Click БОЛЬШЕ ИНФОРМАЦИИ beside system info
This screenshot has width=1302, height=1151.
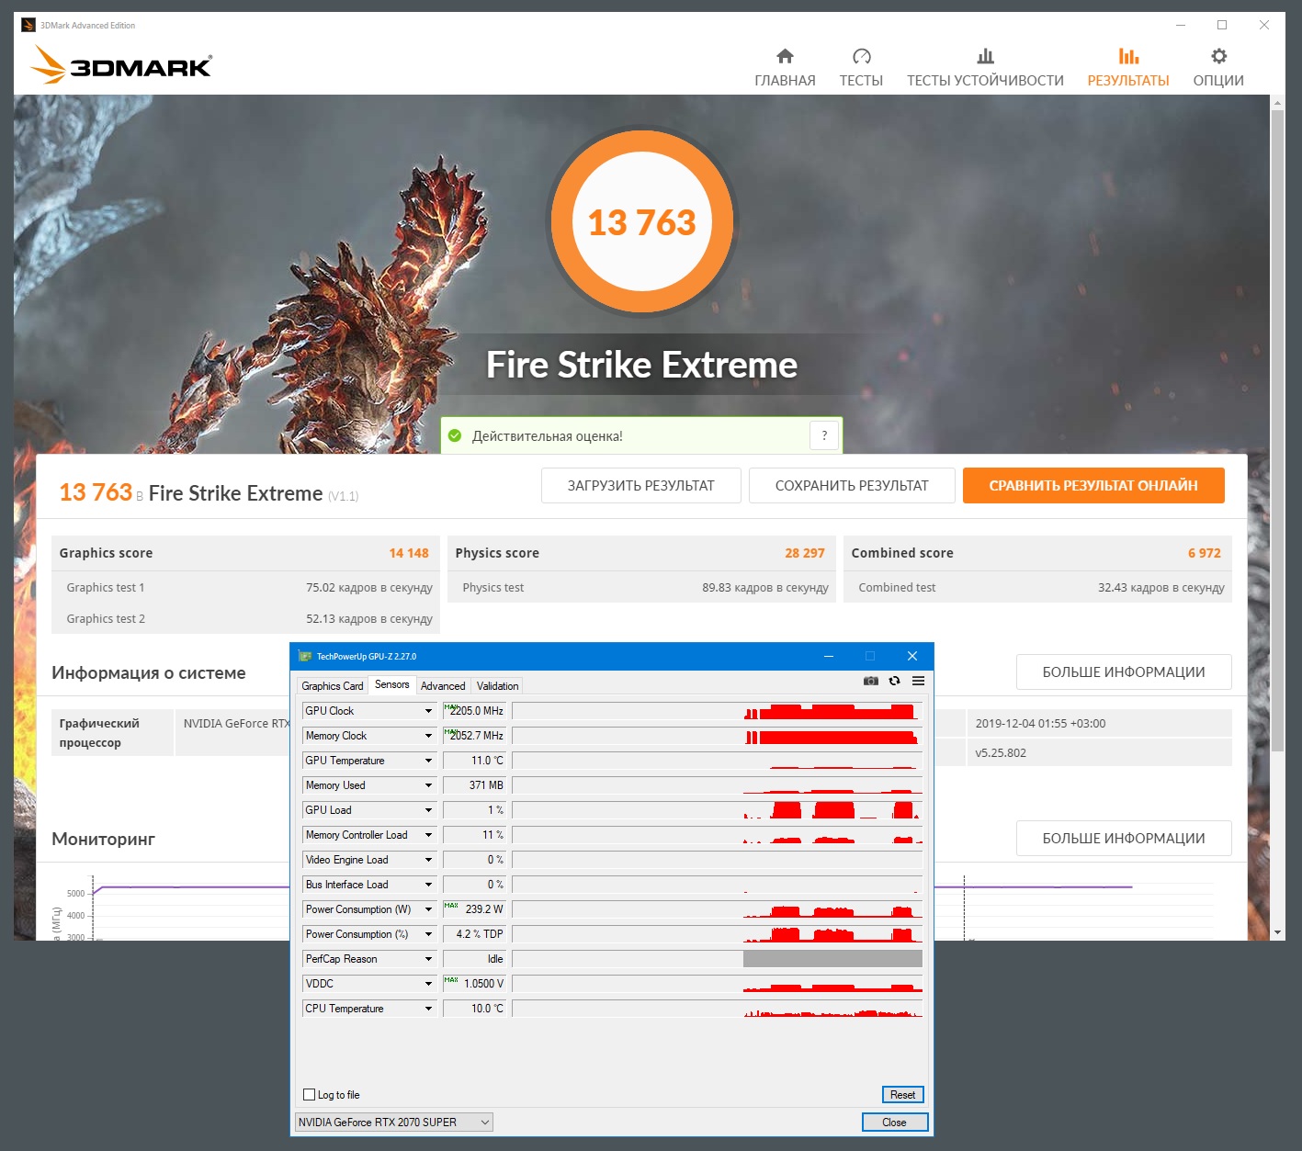point(1124,672)
